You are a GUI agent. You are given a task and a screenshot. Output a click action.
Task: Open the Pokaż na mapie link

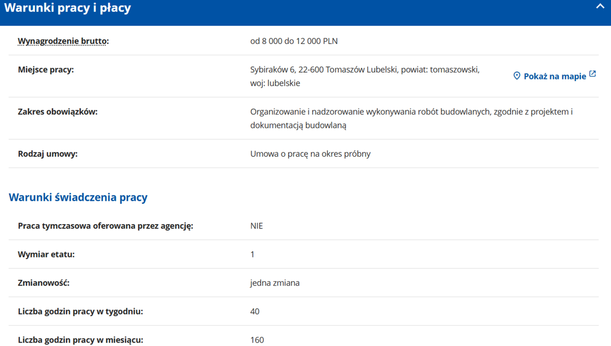pyautogui.click(x=555, y=76)
